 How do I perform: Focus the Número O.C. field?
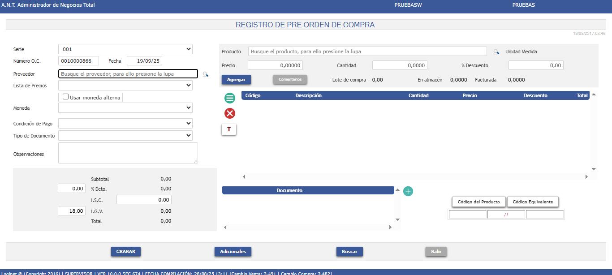point(78,61)
